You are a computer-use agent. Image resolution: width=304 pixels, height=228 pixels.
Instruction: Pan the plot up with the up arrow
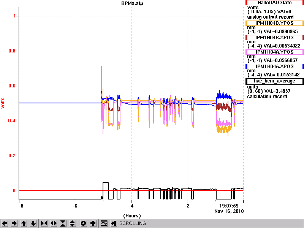pyautogui.click(x=24, y=223)
